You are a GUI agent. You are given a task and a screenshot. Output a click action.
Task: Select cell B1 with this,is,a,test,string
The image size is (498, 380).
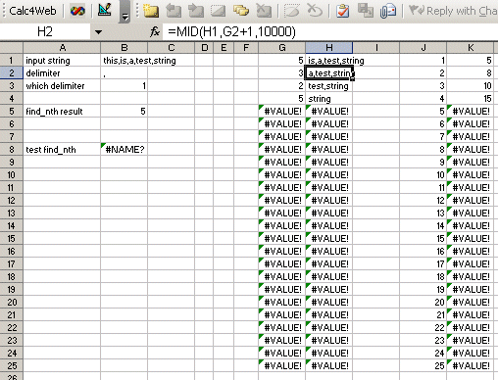click(x=124, y=61)
